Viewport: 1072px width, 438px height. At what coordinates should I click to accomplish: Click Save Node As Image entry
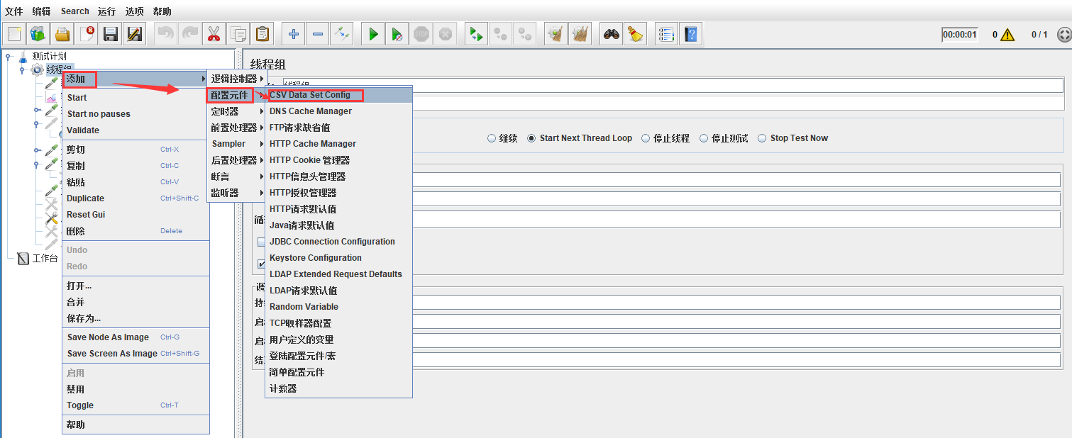(136, 337)
